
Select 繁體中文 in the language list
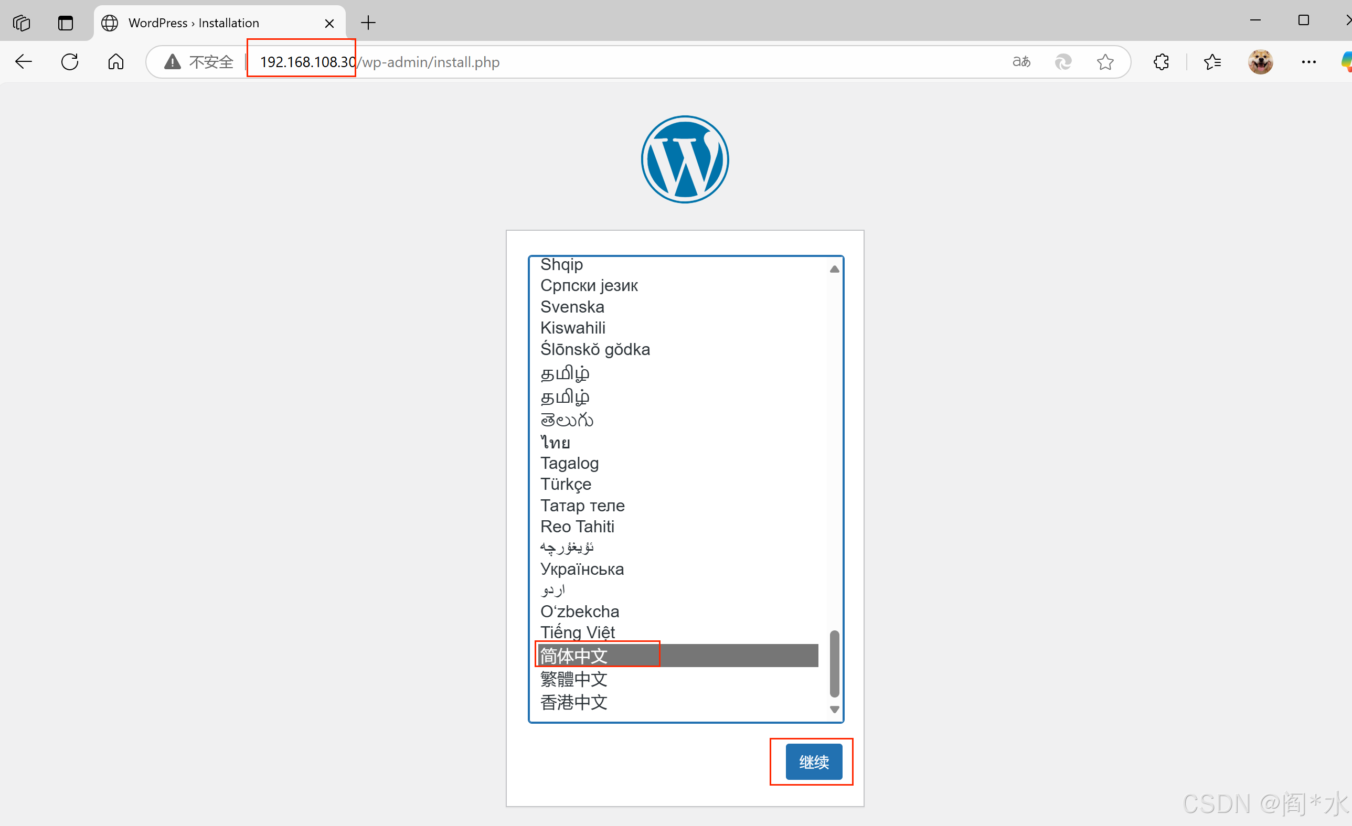coord(574,679)
